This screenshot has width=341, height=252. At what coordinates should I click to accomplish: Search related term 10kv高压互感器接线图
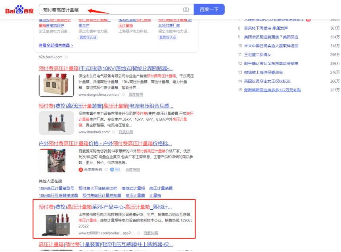pyautogui.click(x=58, y=195)
